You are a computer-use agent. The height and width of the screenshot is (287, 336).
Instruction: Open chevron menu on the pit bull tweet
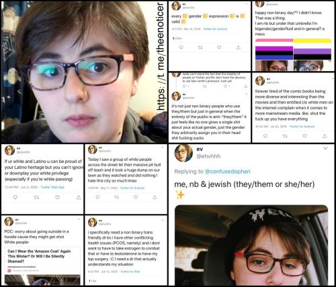(163, 148)
